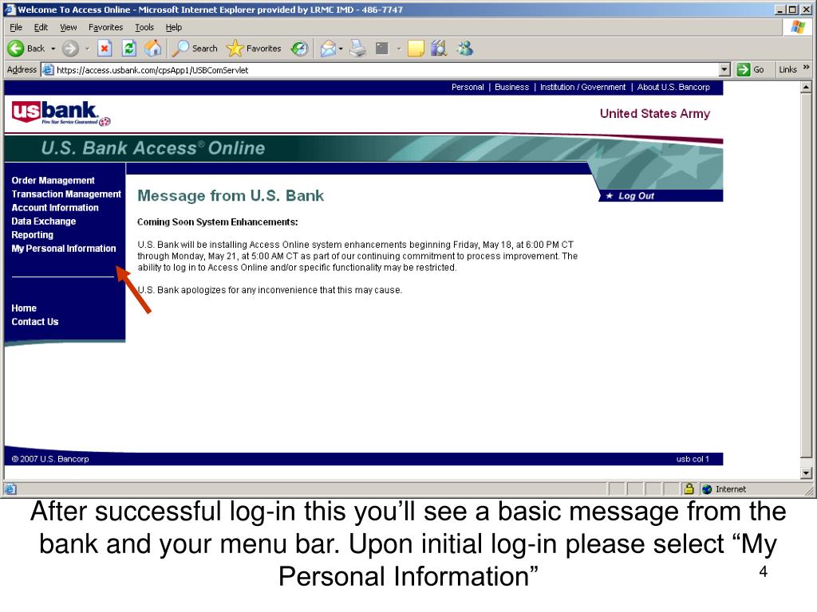Click the Log Out link
The height and width of the screenshot is (612, 817).
(636, 196)
